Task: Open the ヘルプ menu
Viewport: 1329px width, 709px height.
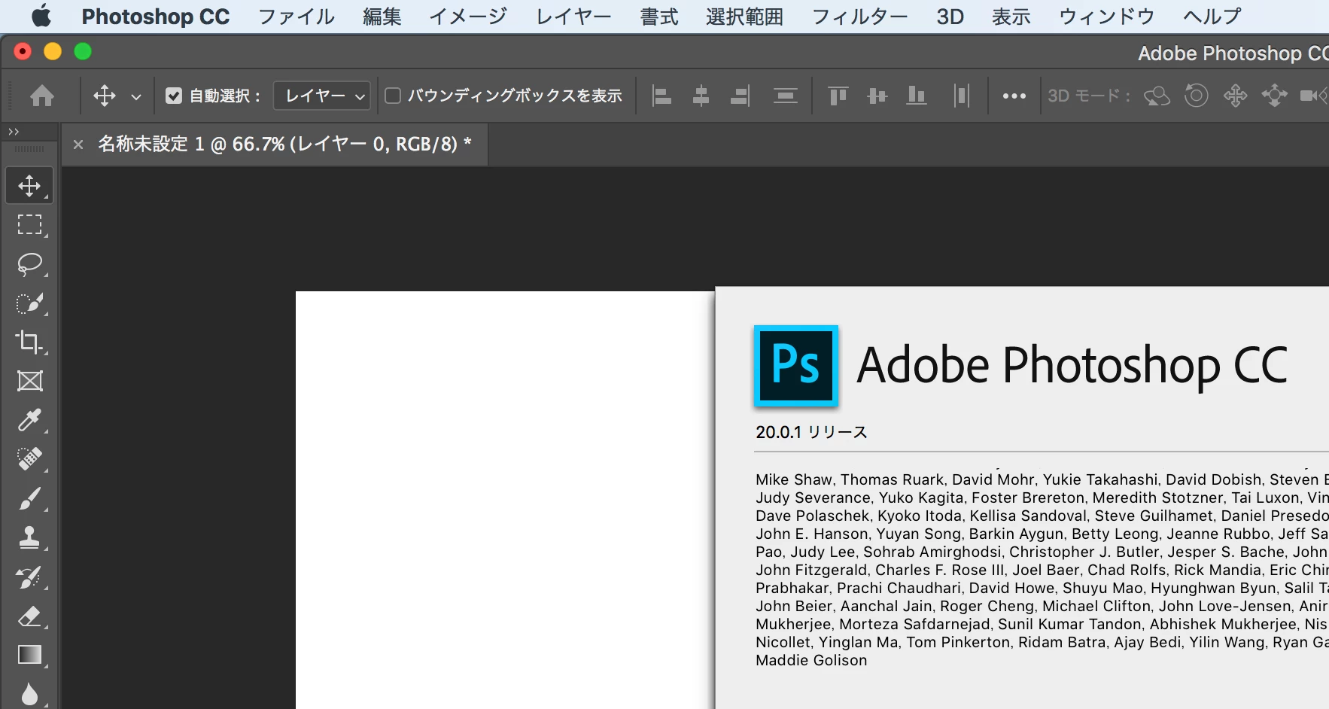Action: click(1212, 17)
